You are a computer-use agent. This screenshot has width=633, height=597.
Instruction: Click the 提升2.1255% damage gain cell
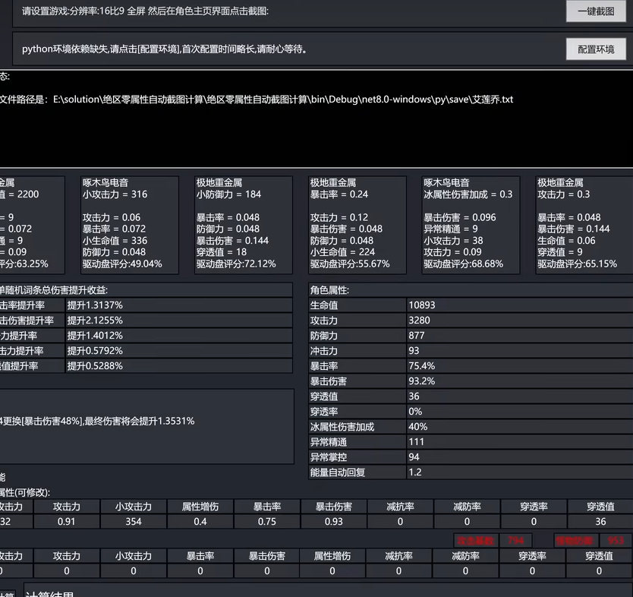tap(178, 321)
